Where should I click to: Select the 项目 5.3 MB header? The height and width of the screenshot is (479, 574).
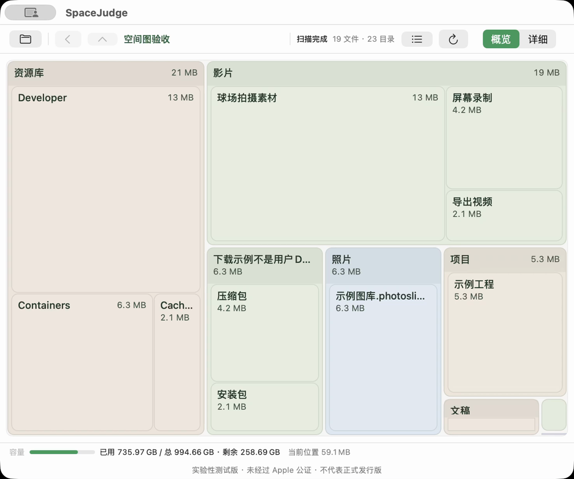coord(505,260)
